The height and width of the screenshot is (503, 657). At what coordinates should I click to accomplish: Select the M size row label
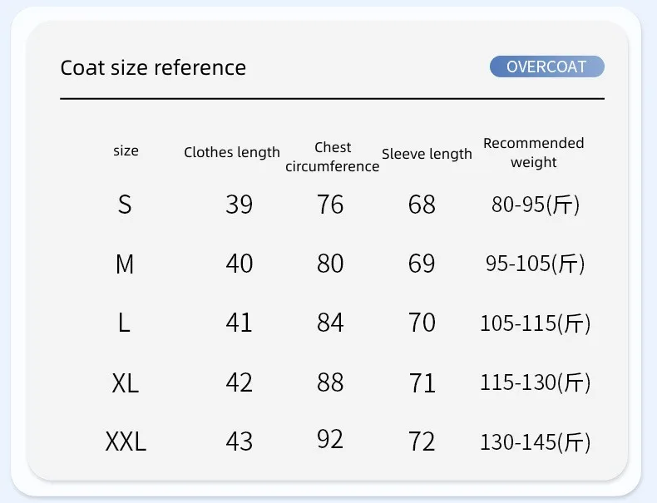pyautogui.click(x=125, y=264)
